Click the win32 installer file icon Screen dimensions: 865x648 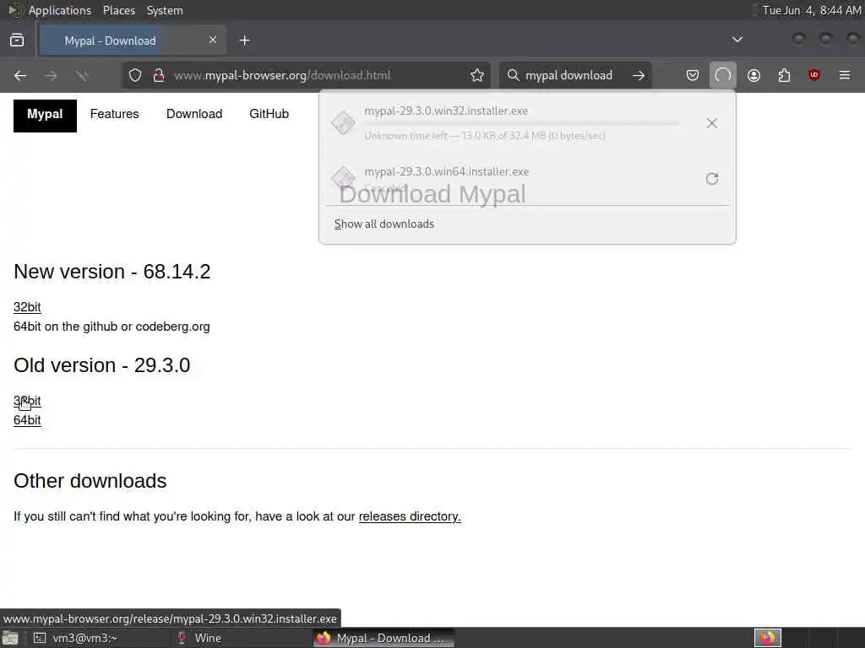343,123
